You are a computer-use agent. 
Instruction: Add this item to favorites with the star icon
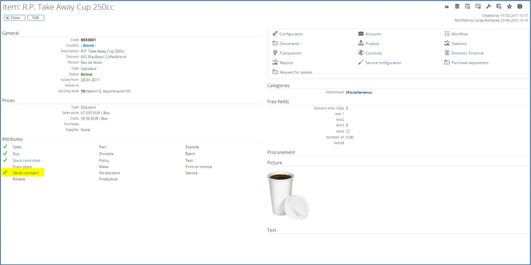pyautogui.click(x=509, y=6)
